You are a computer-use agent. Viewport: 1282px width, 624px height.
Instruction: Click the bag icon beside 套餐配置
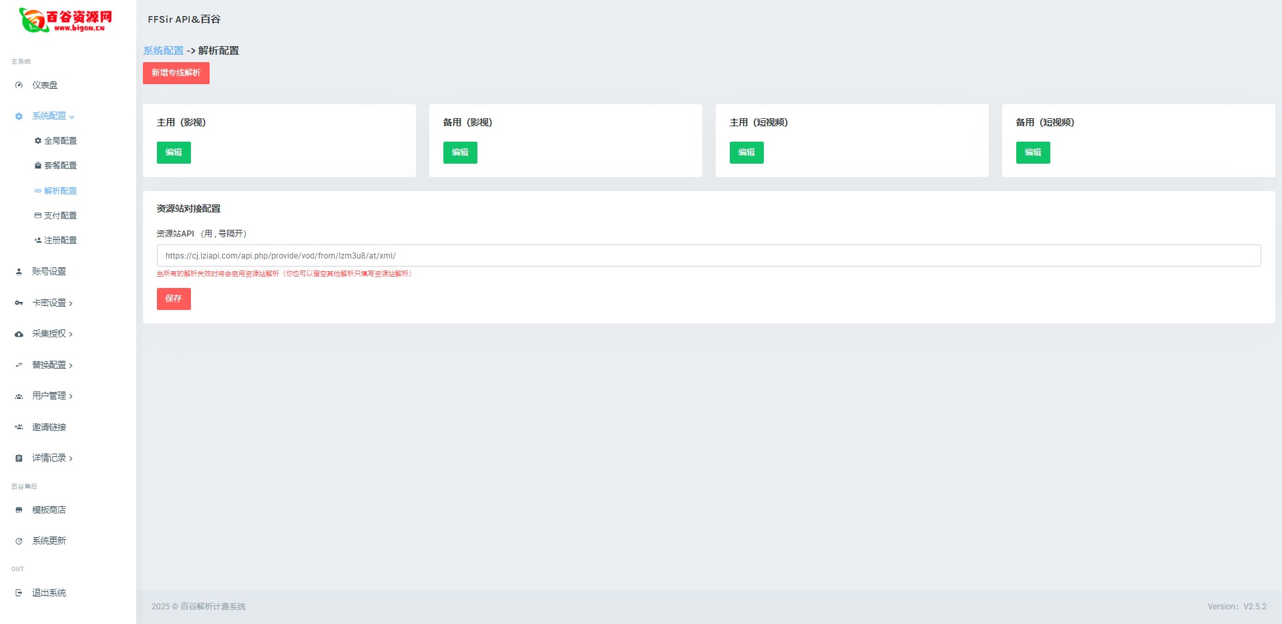pos(38,166)
